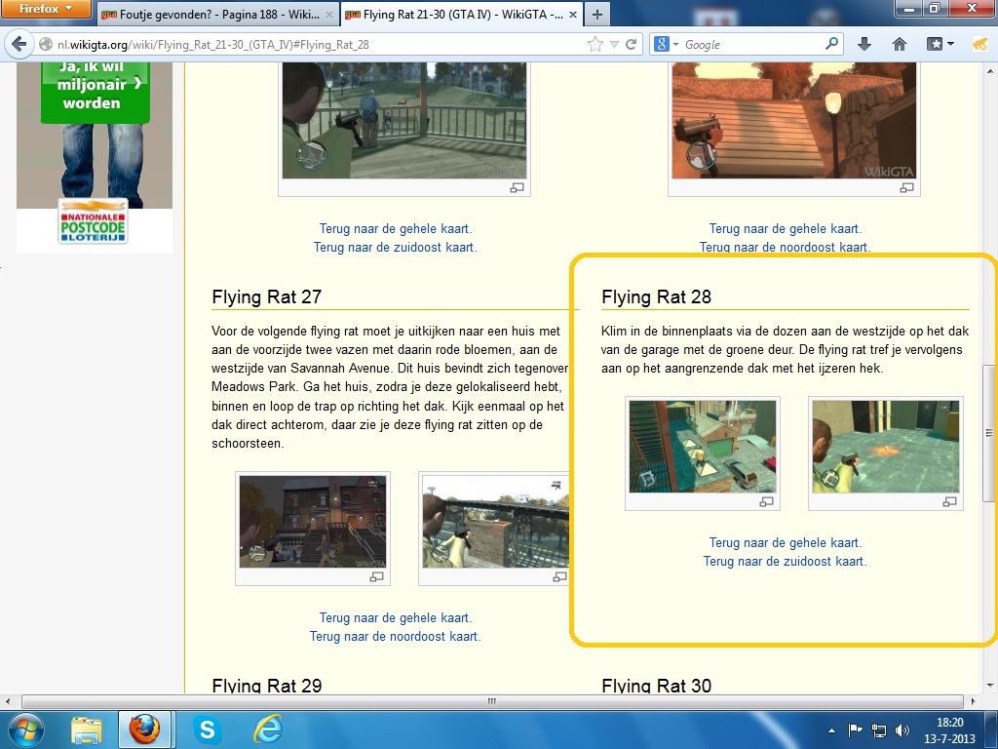Open the Firefox application menu
998x749 pixels.
(x=45, y=9)
